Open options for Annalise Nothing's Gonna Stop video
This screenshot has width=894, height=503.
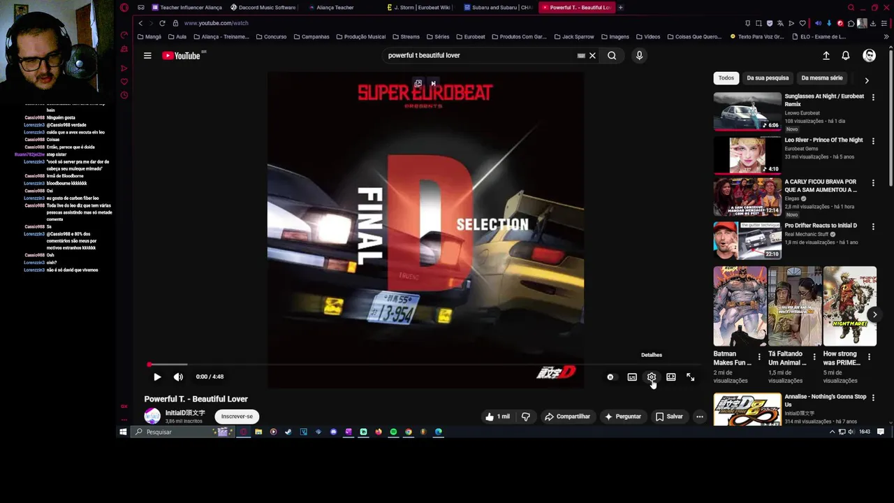[x=873, y=398]
